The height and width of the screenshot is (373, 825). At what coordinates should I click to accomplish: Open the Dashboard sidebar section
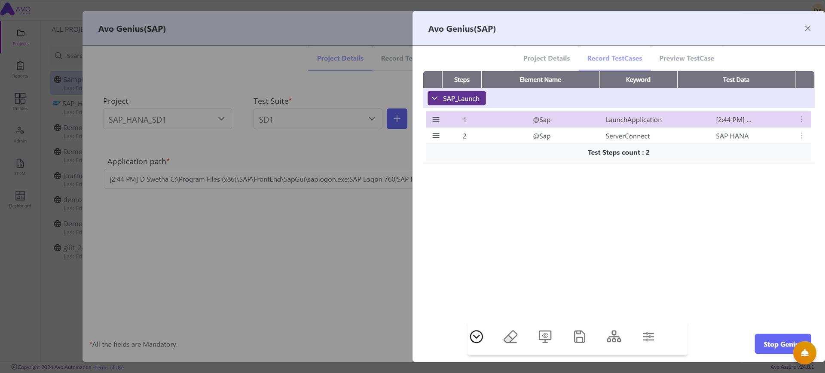coord(20,200)
